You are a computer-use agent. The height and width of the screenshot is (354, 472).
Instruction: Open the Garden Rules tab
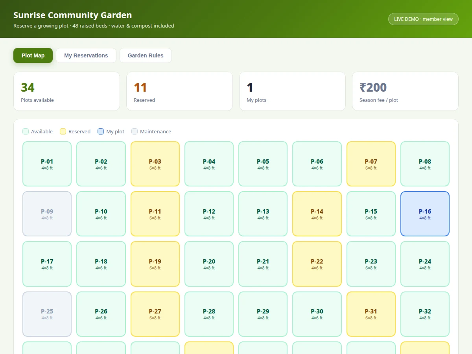146,55
